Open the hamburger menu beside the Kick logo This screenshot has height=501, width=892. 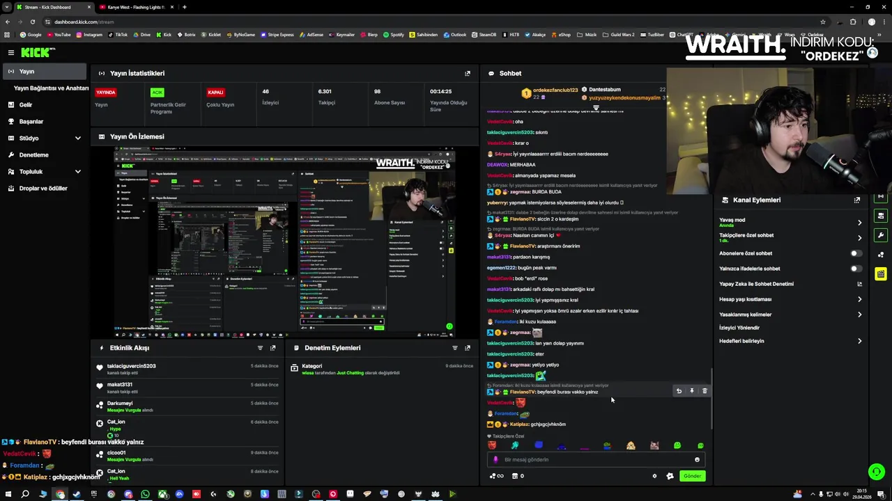click(10, 52)
